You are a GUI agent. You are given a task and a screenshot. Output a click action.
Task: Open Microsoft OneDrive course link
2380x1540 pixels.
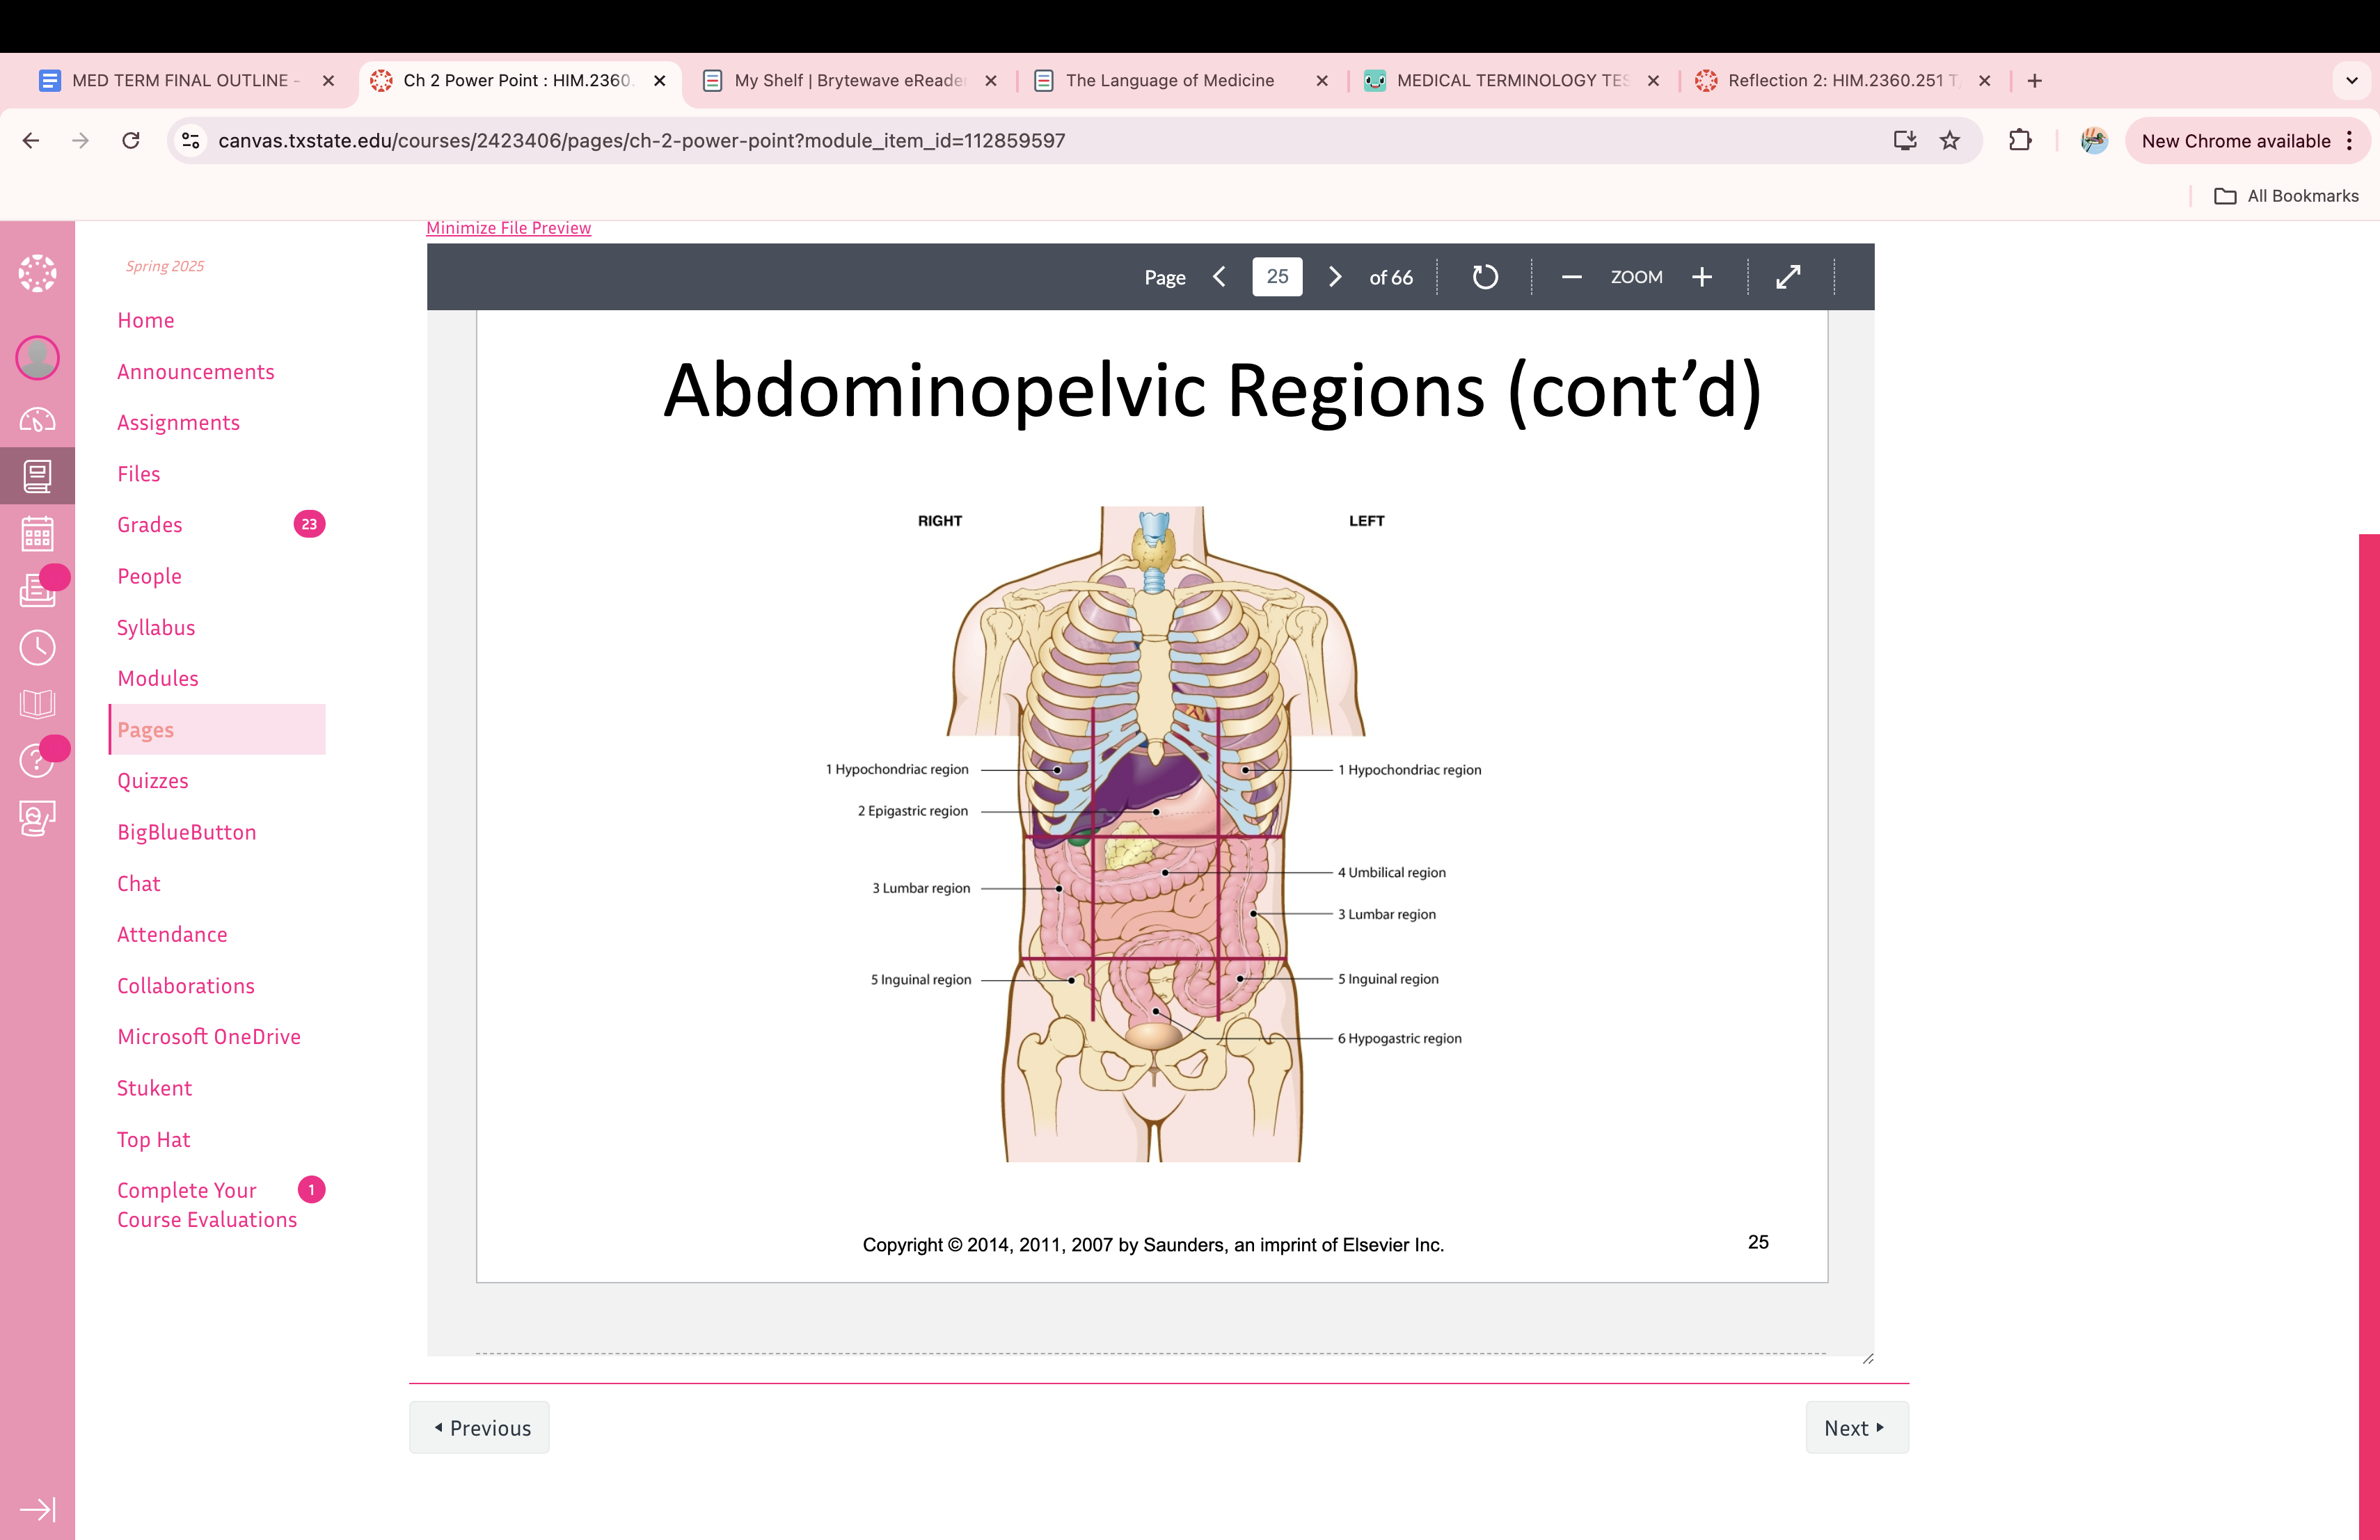point(209,1036)
